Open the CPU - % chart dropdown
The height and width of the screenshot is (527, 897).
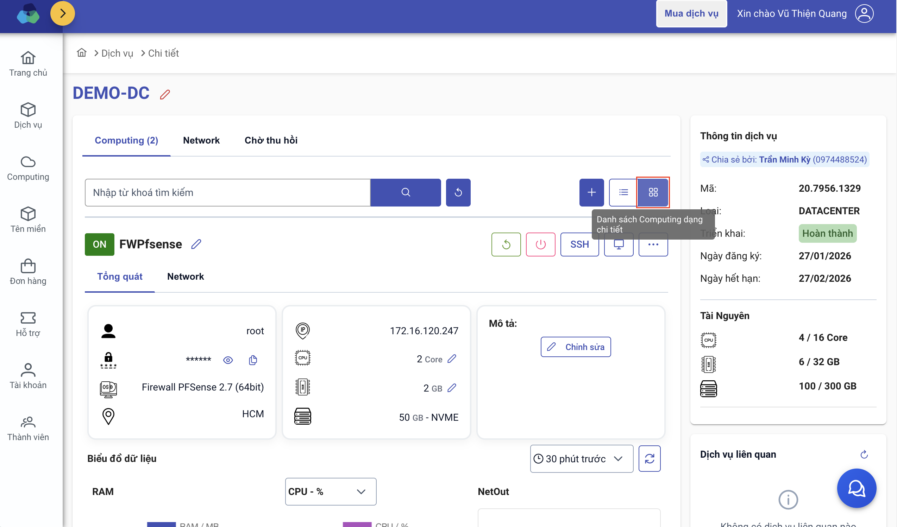[x=330, y=491]
